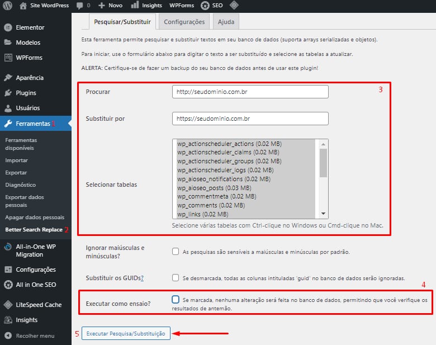Click the Plugins plug icon

point(8,93)
